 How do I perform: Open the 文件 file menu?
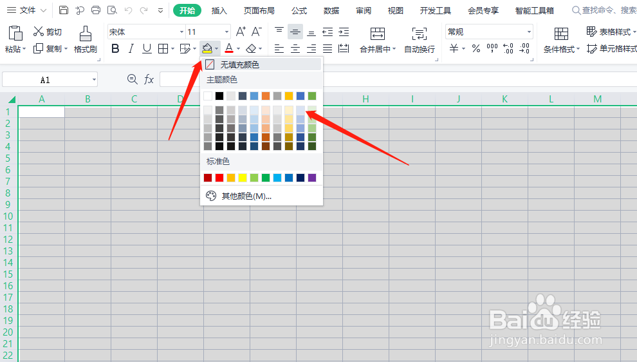(27, 10)
